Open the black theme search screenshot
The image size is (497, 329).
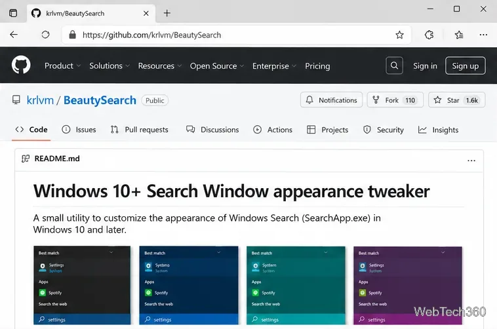82,285
